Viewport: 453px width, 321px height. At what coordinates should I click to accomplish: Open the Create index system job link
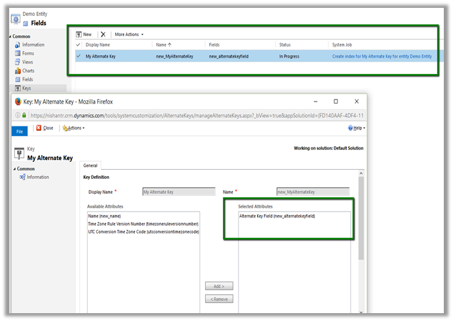pyautogui.click(x=382, y=56)
